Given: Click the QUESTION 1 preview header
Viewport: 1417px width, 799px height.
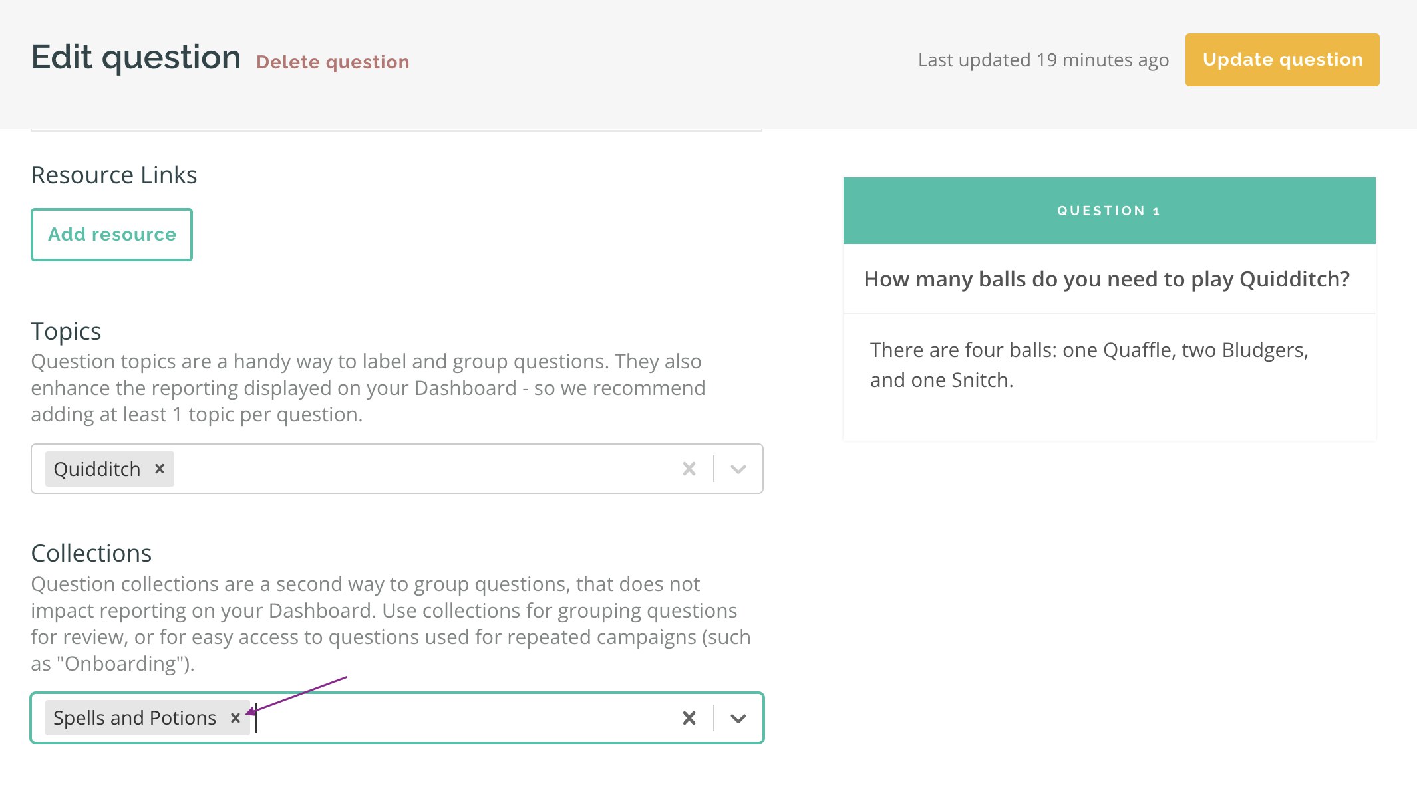Looking at the screenshot, I should pos(1109,211).
